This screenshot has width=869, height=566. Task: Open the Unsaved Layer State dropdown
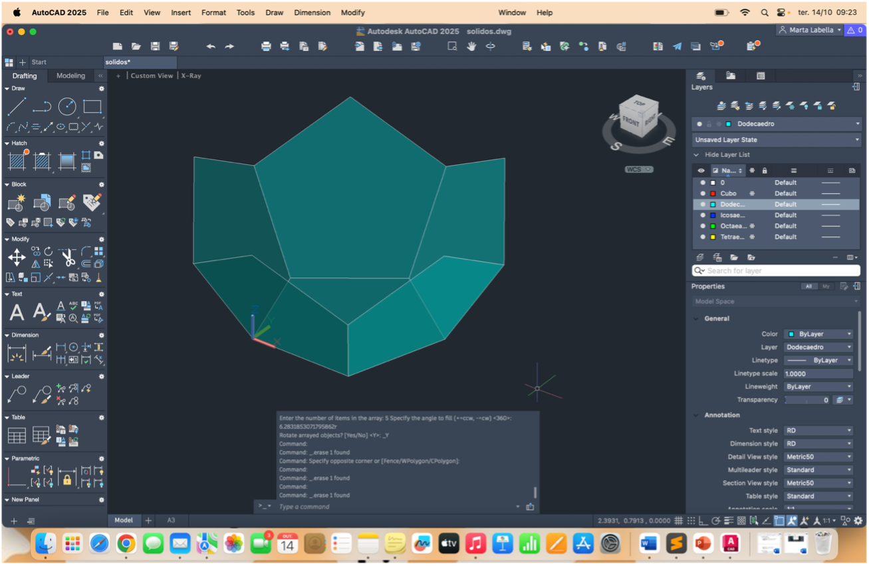click(776, 140)
